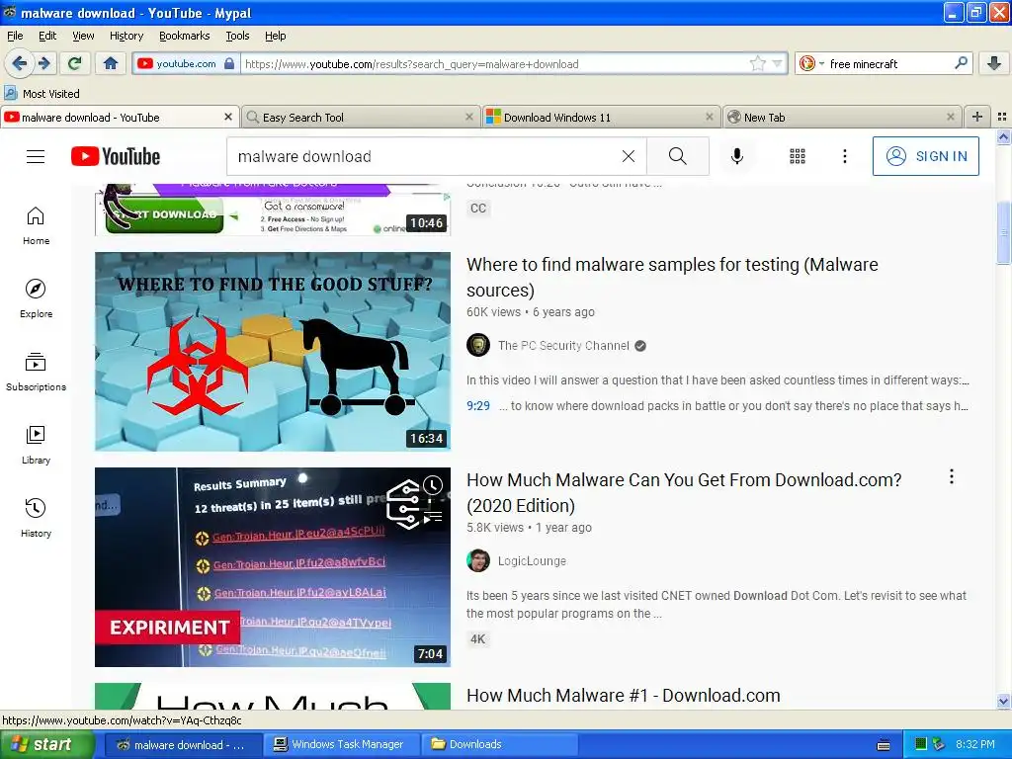Open How Much Malware #1 title
The width and height of the screenshot is (1012, 759).
[624, 695]
